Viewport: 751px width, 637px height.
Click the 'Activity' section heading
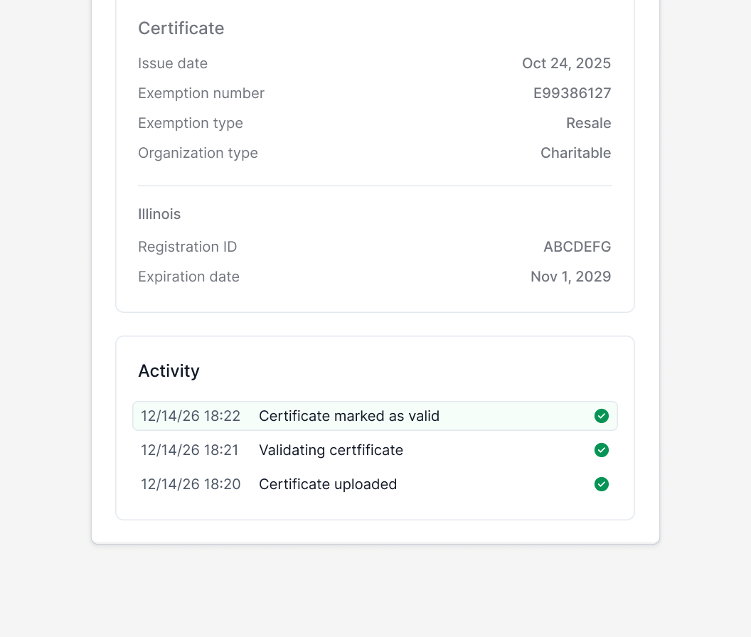pyautogui.click(x=169, y=370)
